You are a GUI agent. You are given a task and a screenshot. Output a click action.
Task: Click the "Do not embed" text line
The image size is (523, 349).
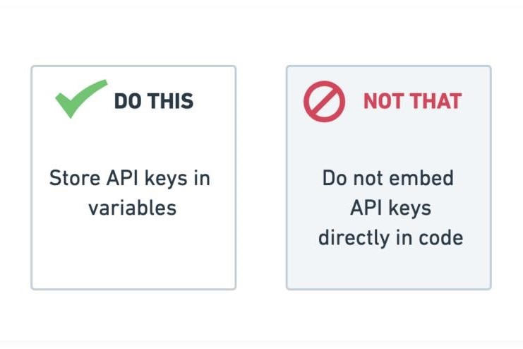388,177
